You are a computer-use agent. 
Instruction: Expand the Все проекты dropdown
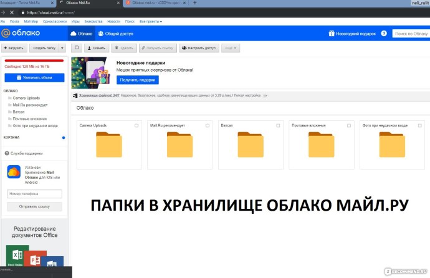coord(151,21)
